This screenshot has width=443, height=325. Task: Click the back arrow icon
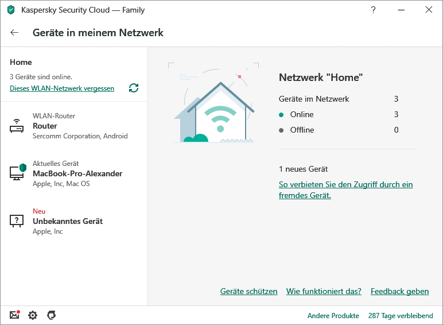pos(14,33)
